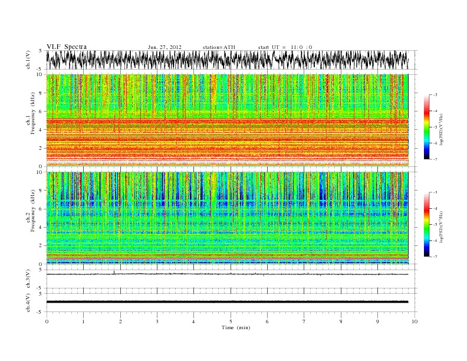The height and width of the screenshot is (361, 467).
Task: Click the "VLF Spectra" plot title
Action: pyautogui.click(x=67, y=47)
